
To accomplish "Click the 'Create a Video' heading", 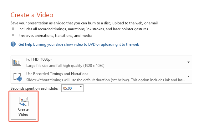I will tap(32, 15).
